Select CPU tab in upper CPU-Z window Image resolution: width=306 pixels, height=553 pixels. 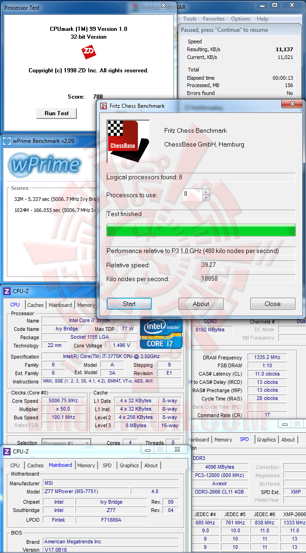tap(15, 305)
